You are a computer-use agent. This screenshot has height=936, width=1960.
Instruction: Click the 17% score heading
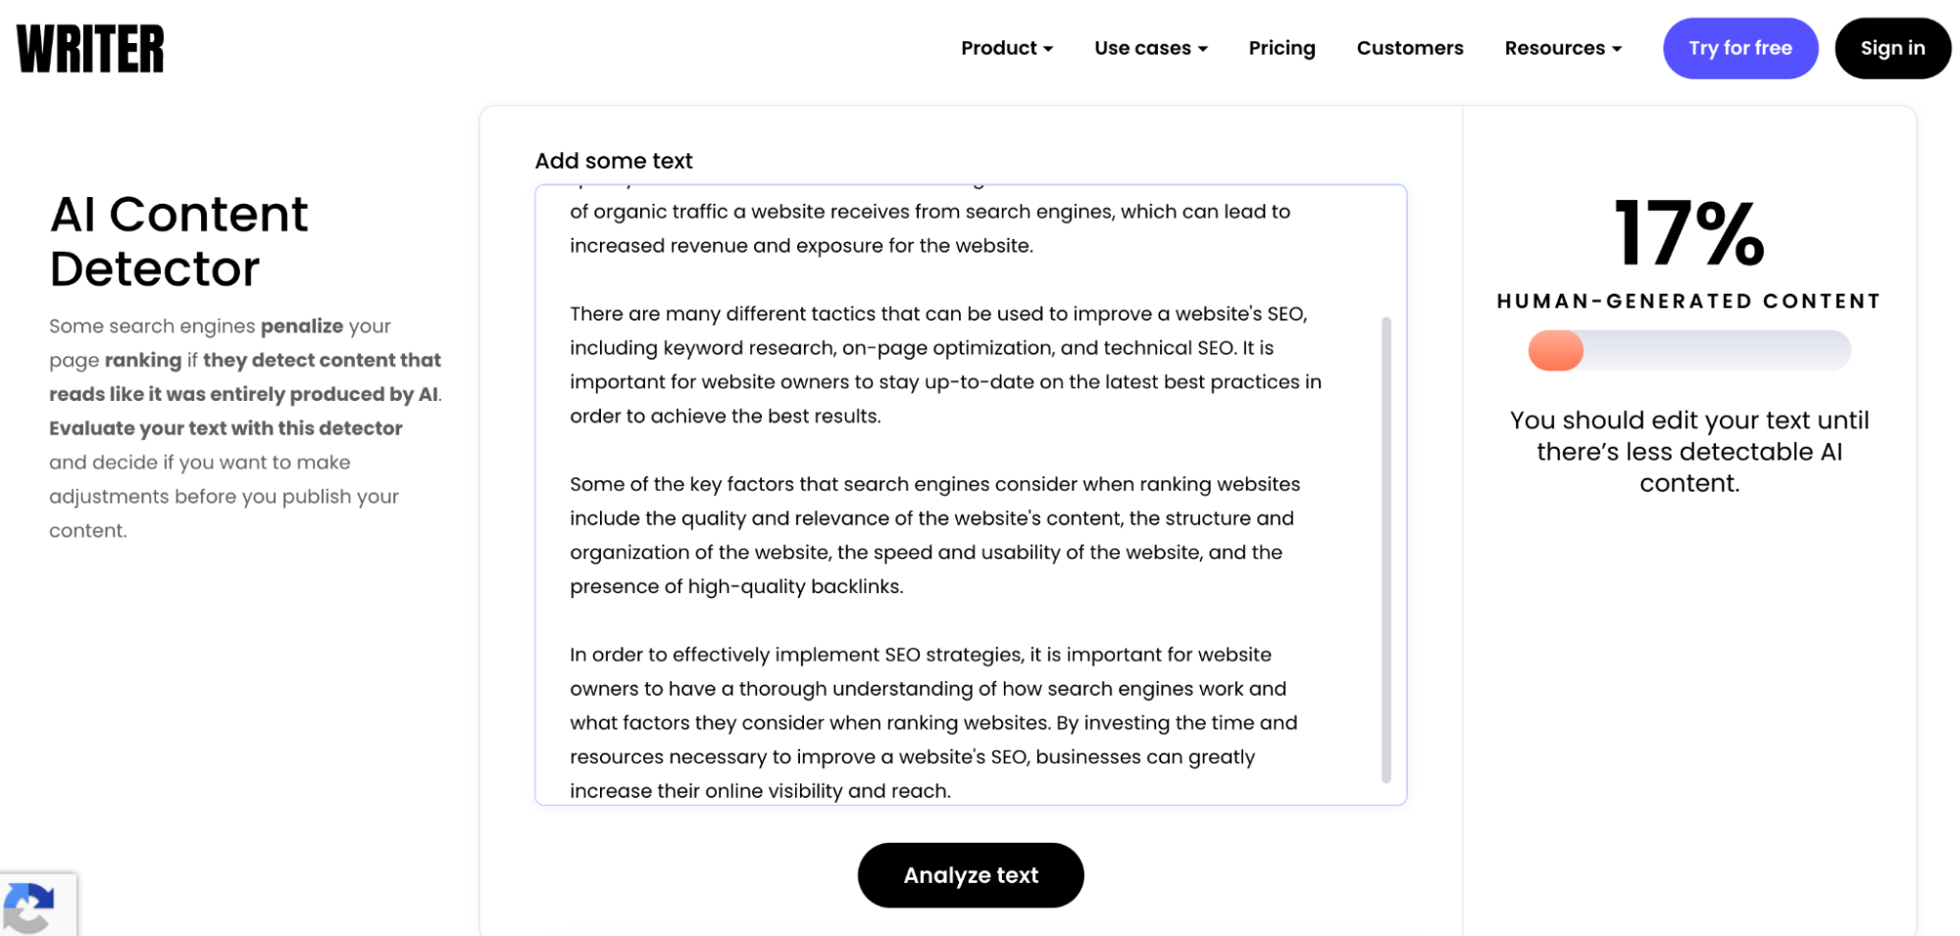1689,233
